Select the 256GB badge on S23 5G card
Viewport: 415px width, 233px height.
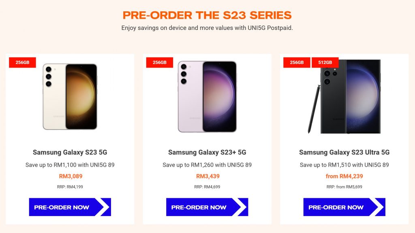coord(22,63)
